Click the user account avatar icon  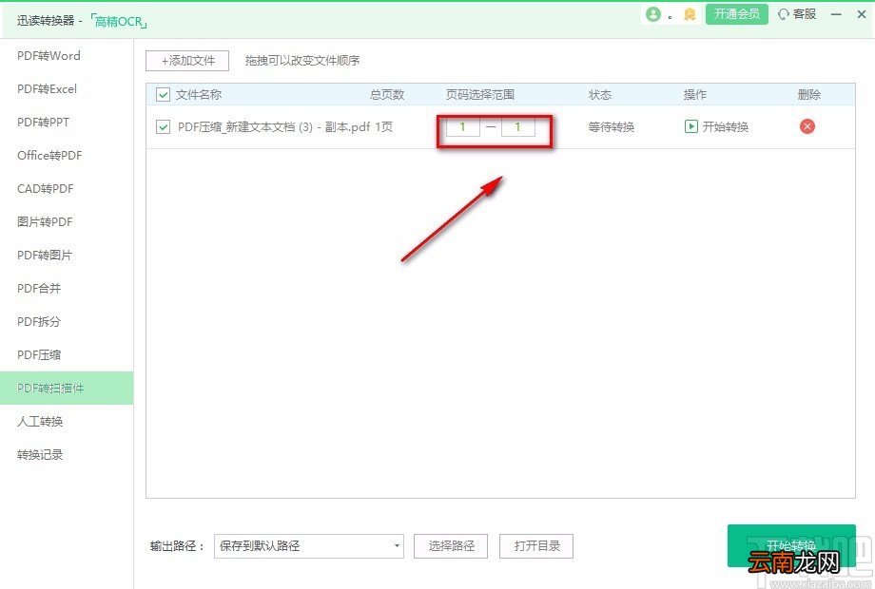coord(652,14)
